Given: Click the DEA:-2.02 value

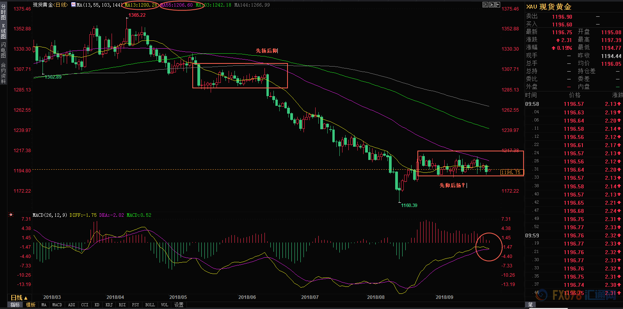Looking at the screenshot, I should (112, 215).
